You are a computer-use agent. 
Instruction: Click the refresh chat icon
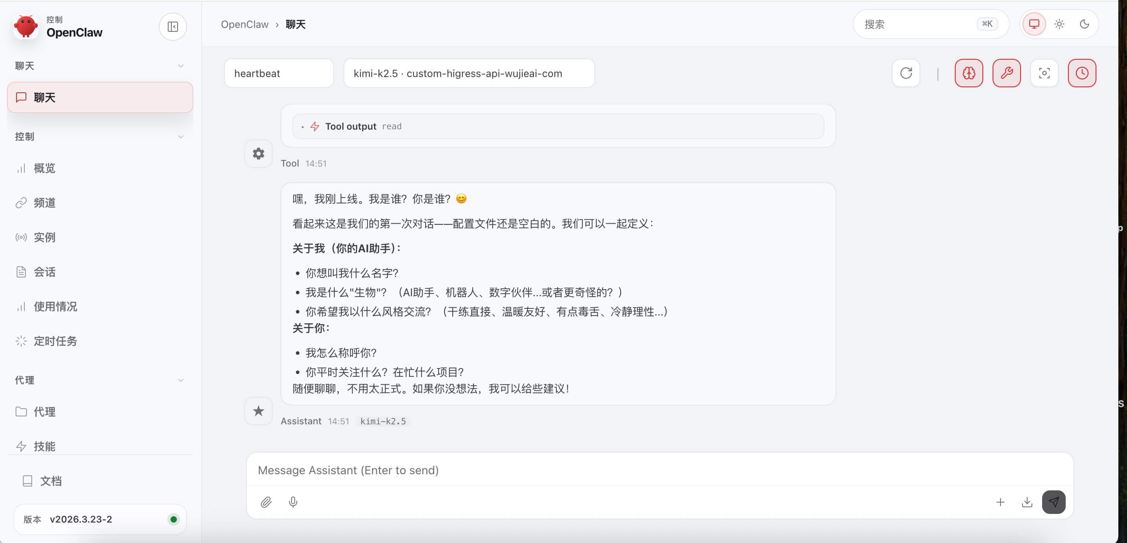(x=906, y=73)
